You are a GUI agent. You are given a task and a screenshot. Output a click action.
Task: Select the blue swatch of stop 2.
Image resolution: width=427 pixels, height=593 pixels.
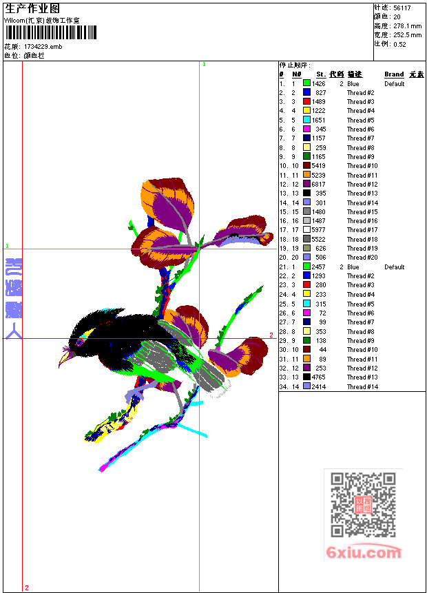click(306, 92)
